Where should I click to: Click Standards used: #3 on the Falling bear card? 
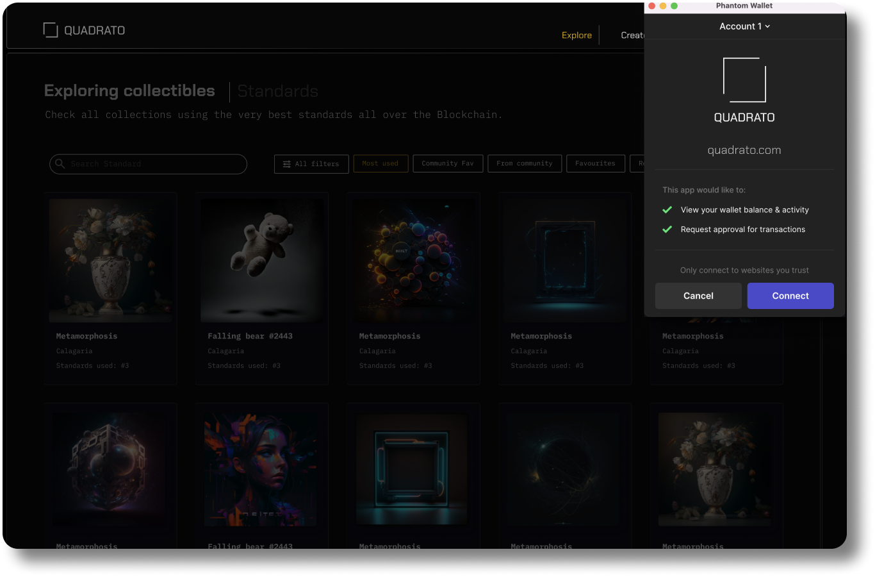[244, 365]
